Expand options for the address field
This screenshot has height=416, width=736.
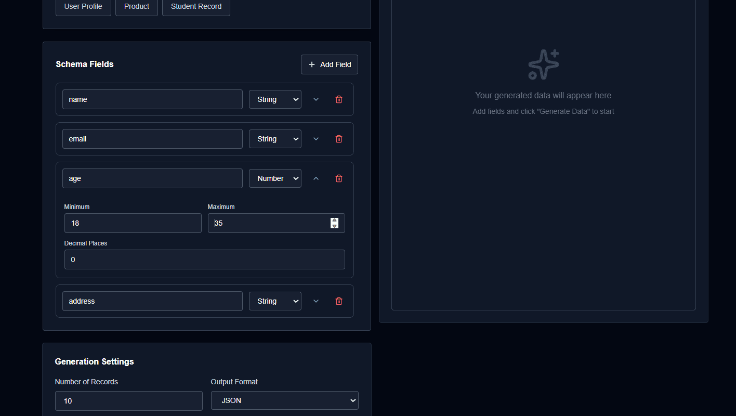[316, 301]
